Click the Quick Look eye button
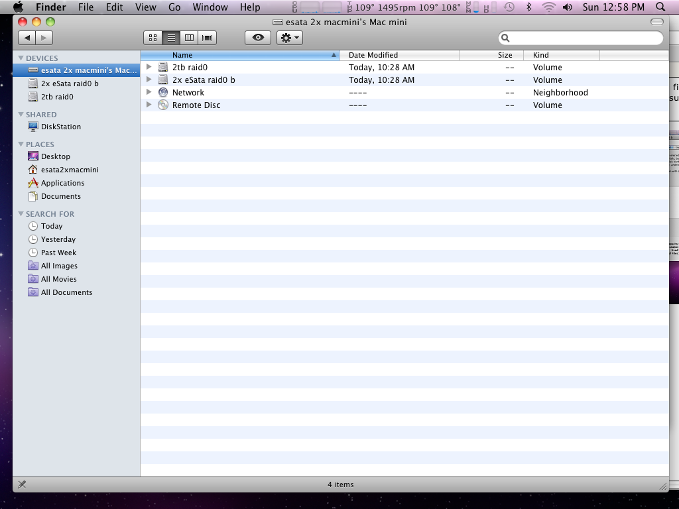 click(x=258, y=38)
